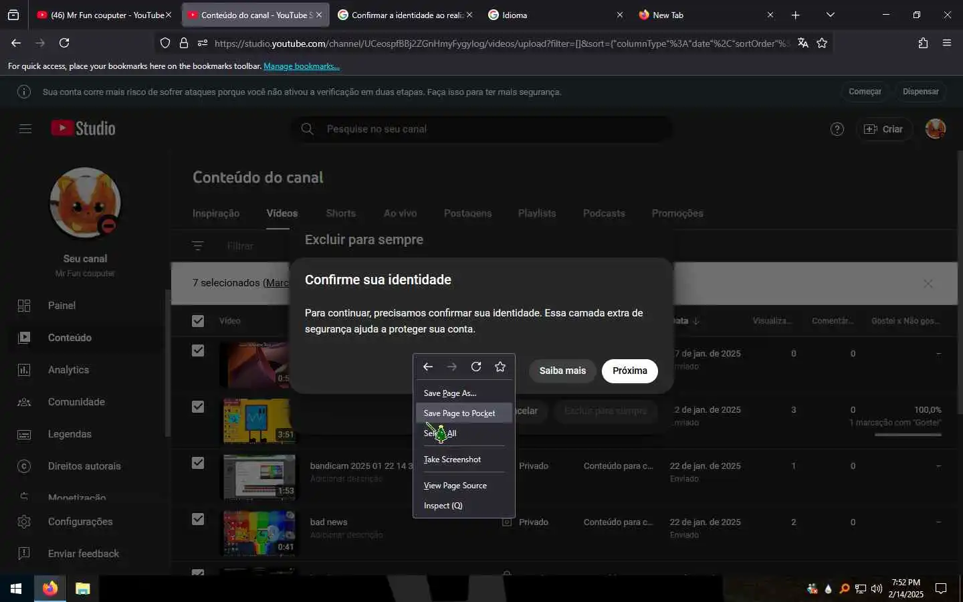Screen dimensions: 963x602
Task: Click the channel search field
Action: tap(481, 129)
